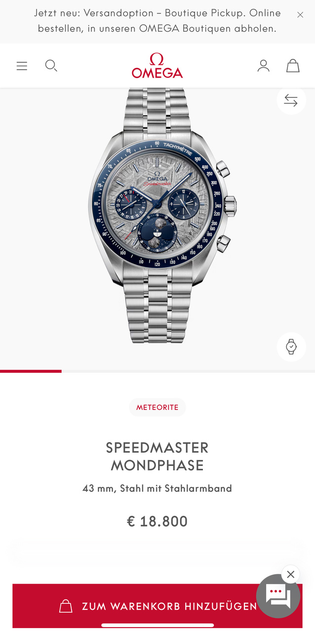This screenshot has height=633, width=315.
Task: Click the red image gallery progress bar
Action: [31, 371]
